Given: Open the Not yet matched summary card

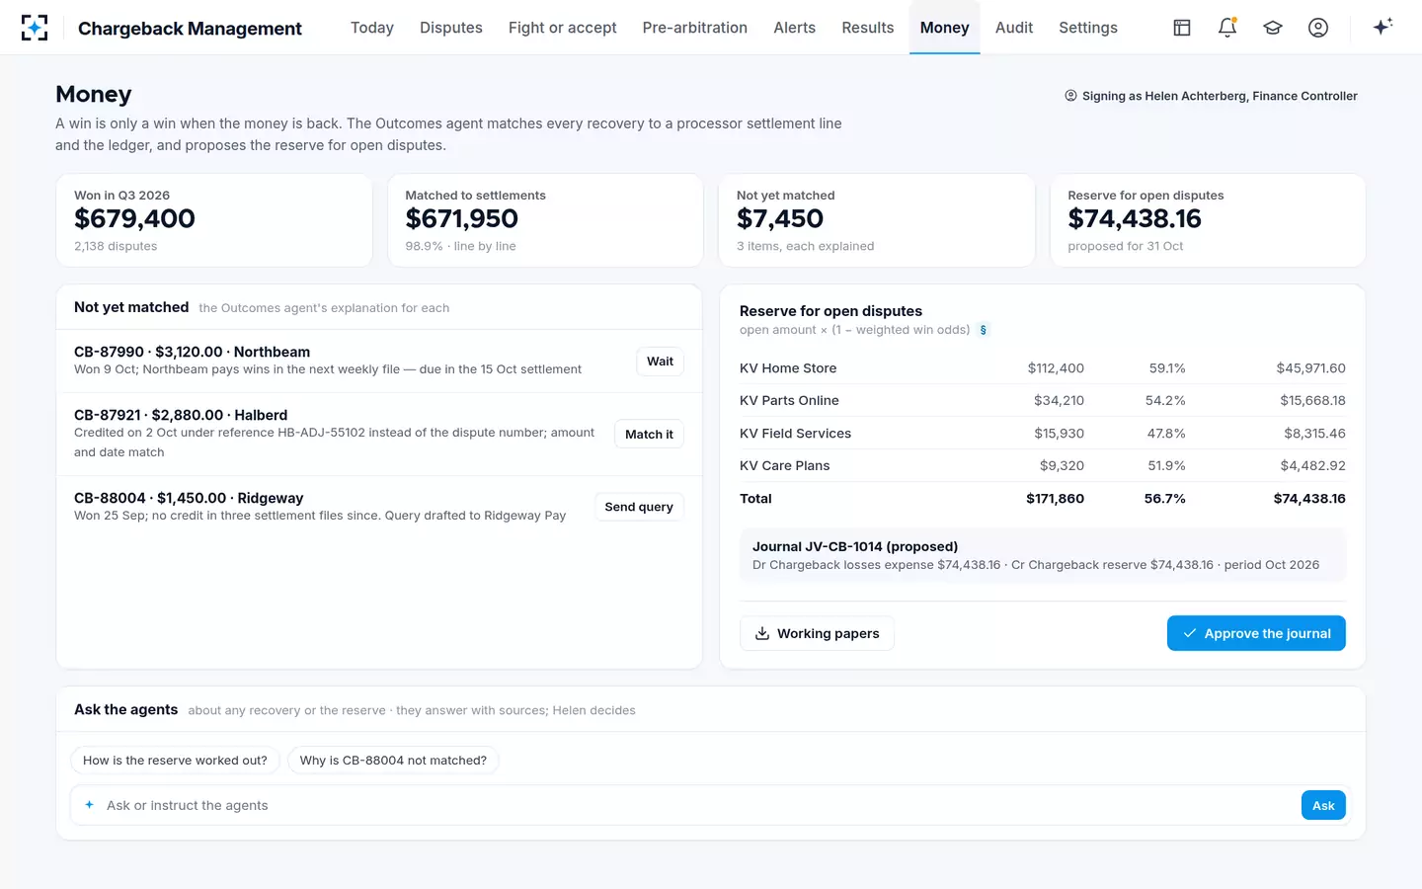Looking at the screenshot, I should pyautogui.click(x=877, y=220).
